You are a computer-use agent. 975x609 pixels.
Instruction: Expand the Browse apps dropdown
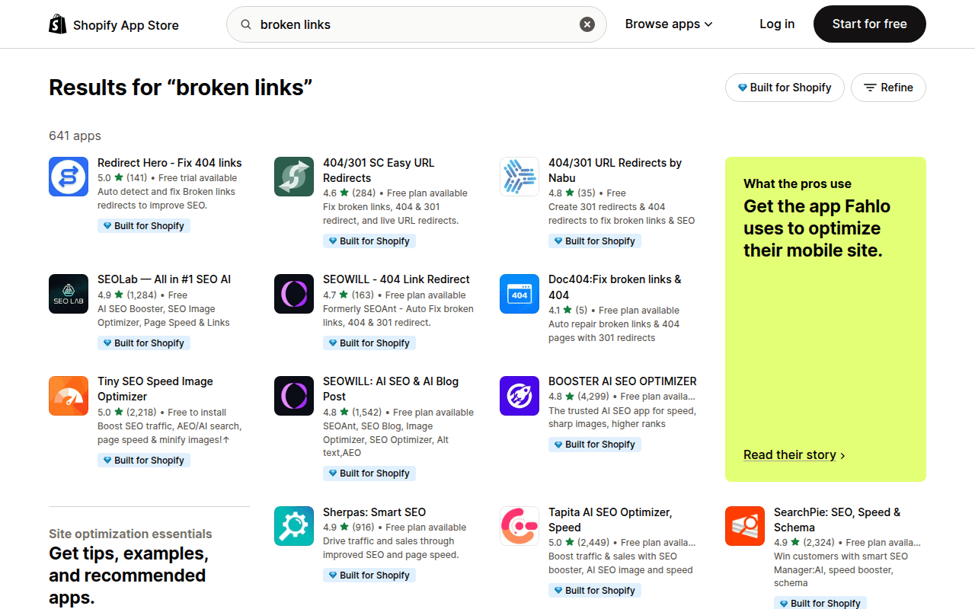(x=669, y=24)
